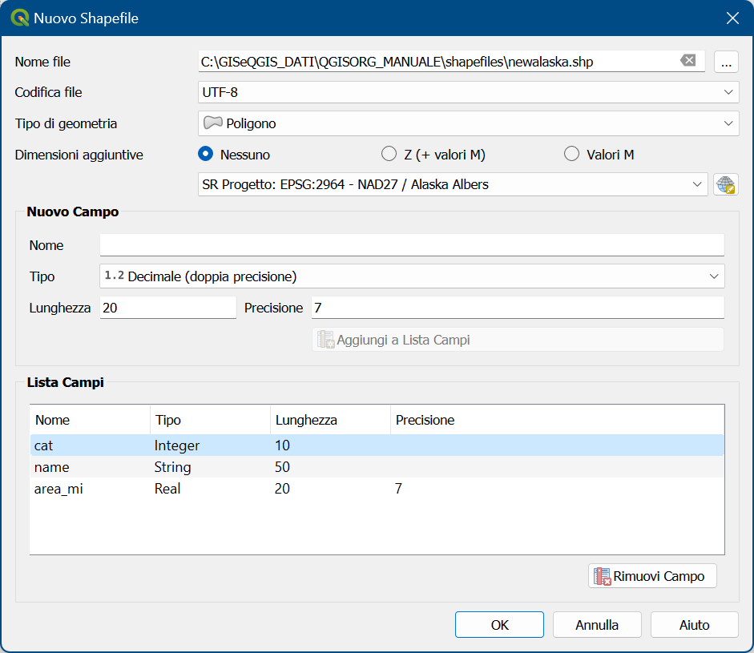Select the area_mi field row
Image resolution: width=754 pixels, height=653 pixels.
tap(377, 489)
